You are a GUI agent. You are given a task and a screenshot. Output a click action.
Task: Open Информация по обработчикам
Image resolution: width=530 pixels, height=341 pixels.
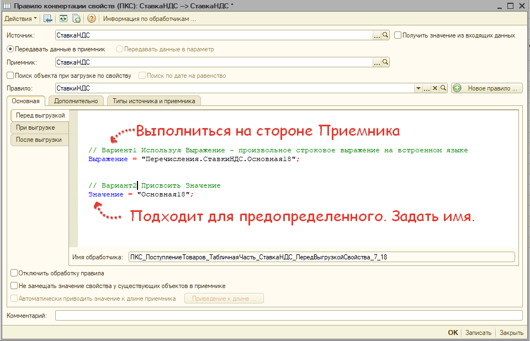[x=150, y=19]
